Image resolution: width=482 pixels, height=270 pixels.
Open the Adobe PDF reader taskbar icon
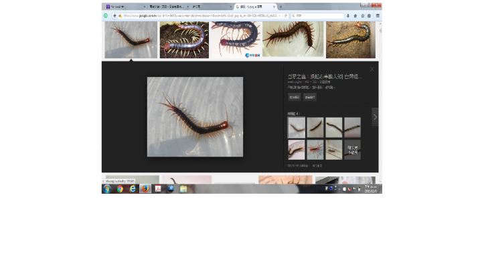(158, 189)
